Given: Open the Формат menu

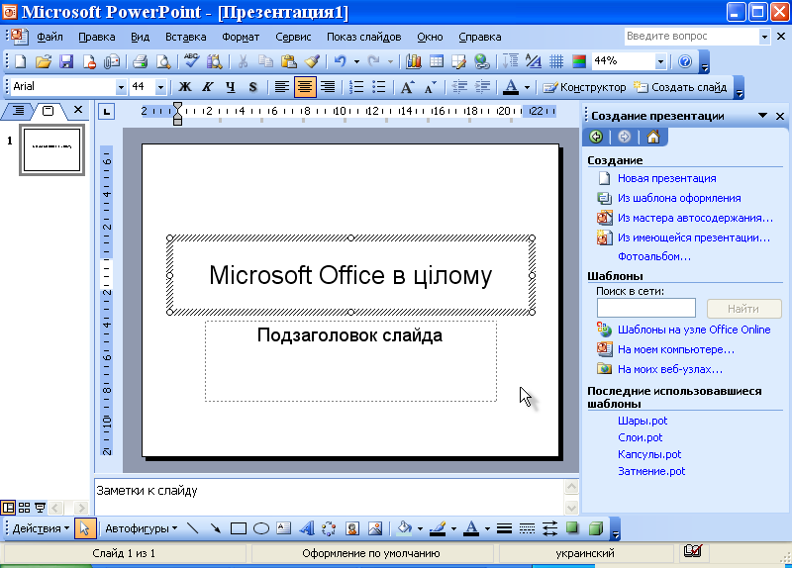Looking at the screenshot, I should click(241, 37).
